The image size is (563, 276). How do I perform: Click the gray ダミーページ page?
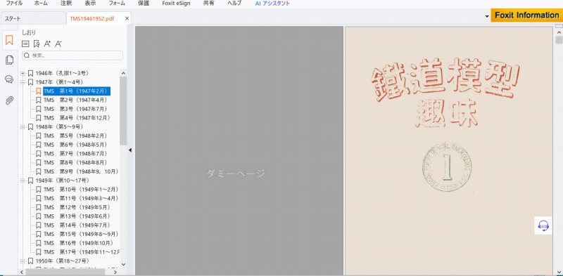click(x=239, y=150)
